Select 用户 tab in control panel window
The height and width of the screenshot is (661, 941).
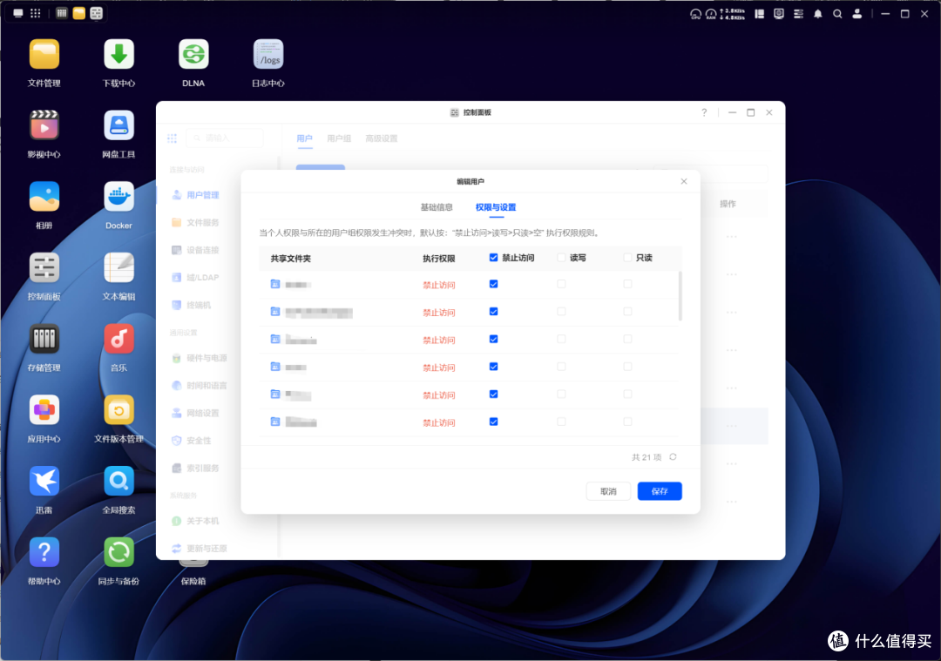(304, 138)
